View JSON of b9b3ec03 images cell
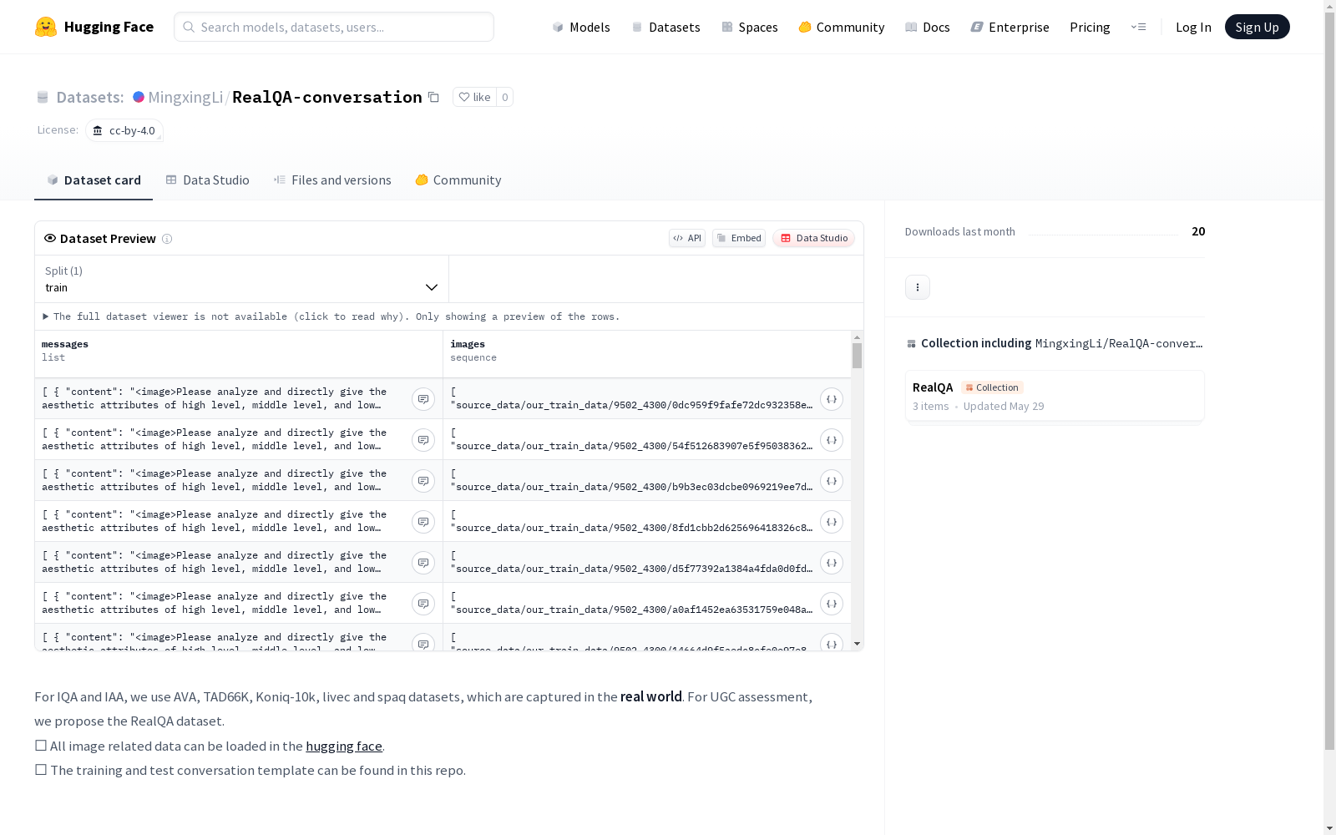Screen dimensions: 1336x835 pos(832,481)
